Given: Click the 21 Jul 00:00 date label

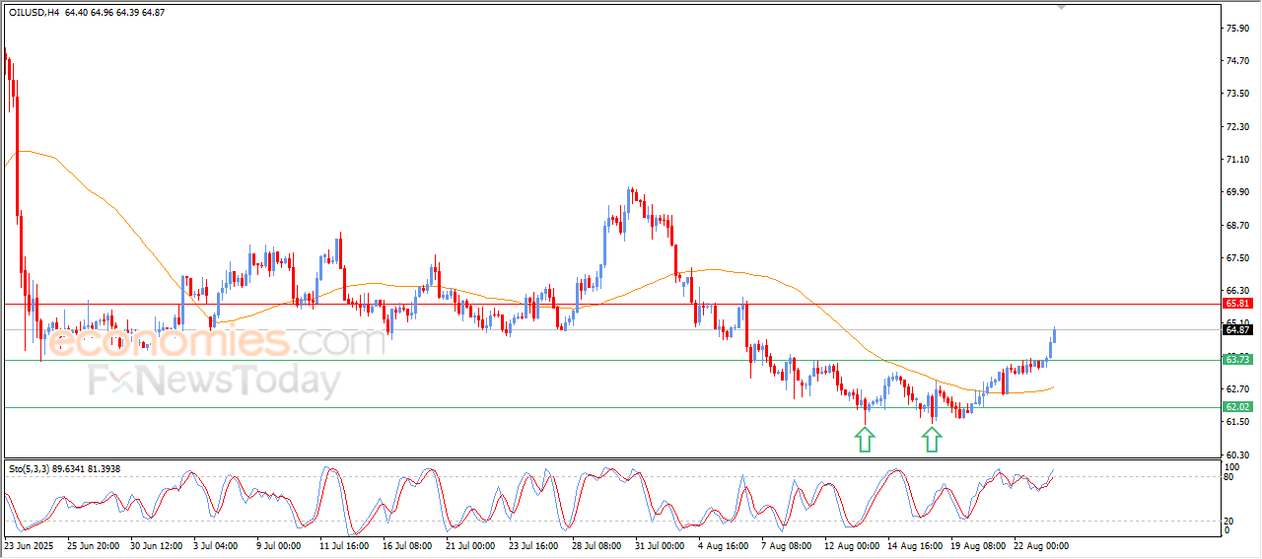Looking at the screenshot, I should pos(471,545).
